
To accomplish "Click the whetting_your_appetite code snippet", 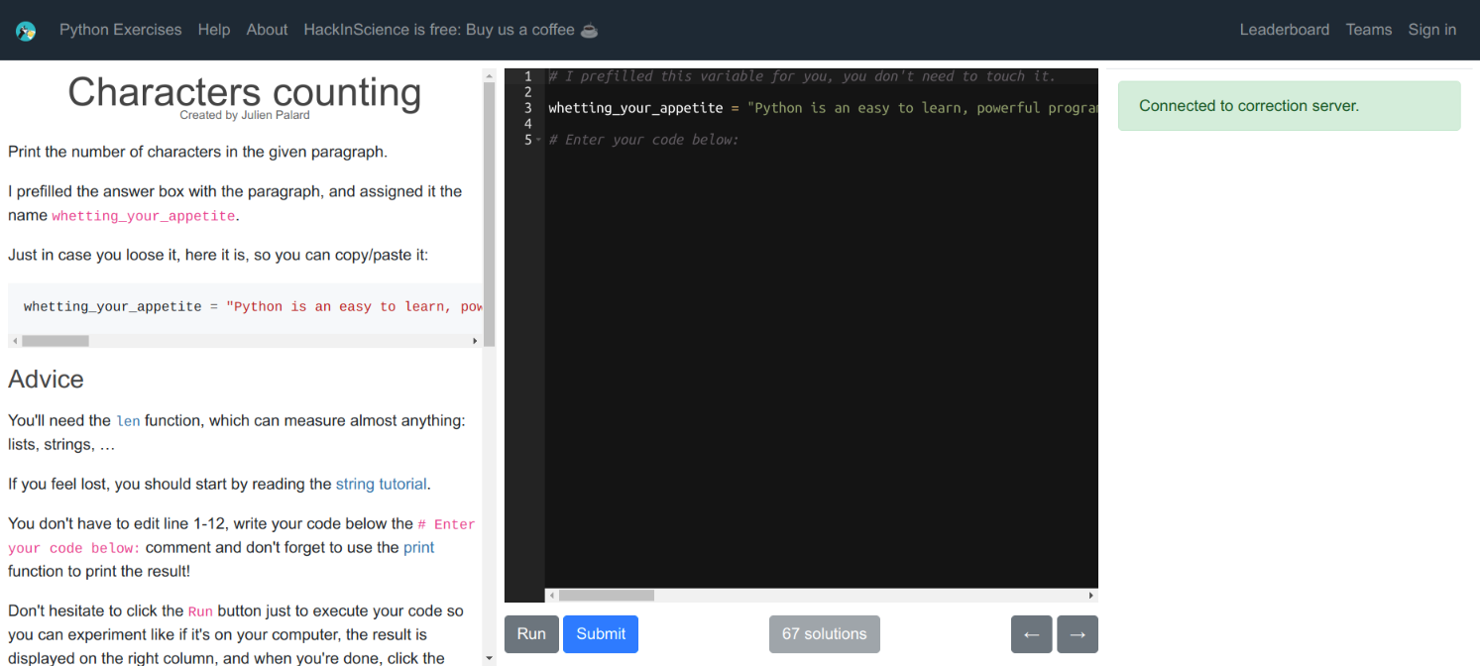I will pos(245,306).
